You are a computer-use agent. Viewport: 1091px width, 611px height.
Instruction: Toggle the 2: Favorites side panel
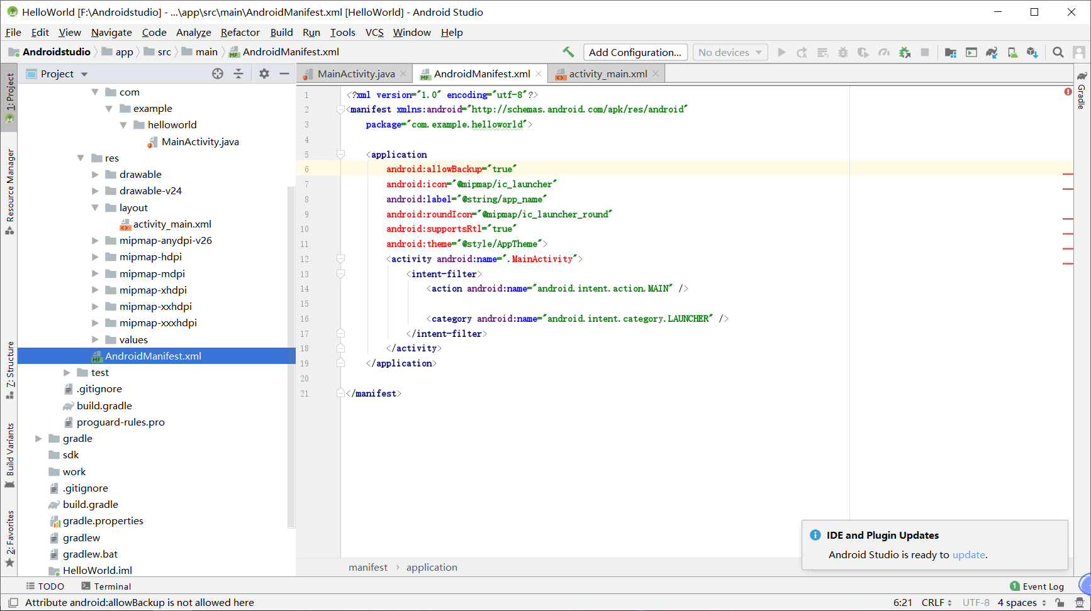pyautogui.click(x=9, y=538)
